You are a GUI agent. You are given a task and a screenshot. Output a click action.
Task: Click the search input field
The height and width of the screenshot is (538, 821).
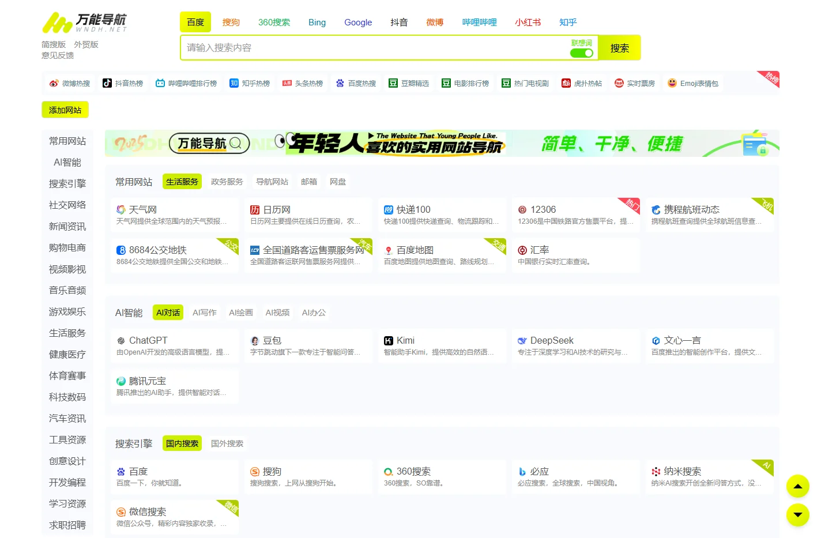click(x=375, y=48)
